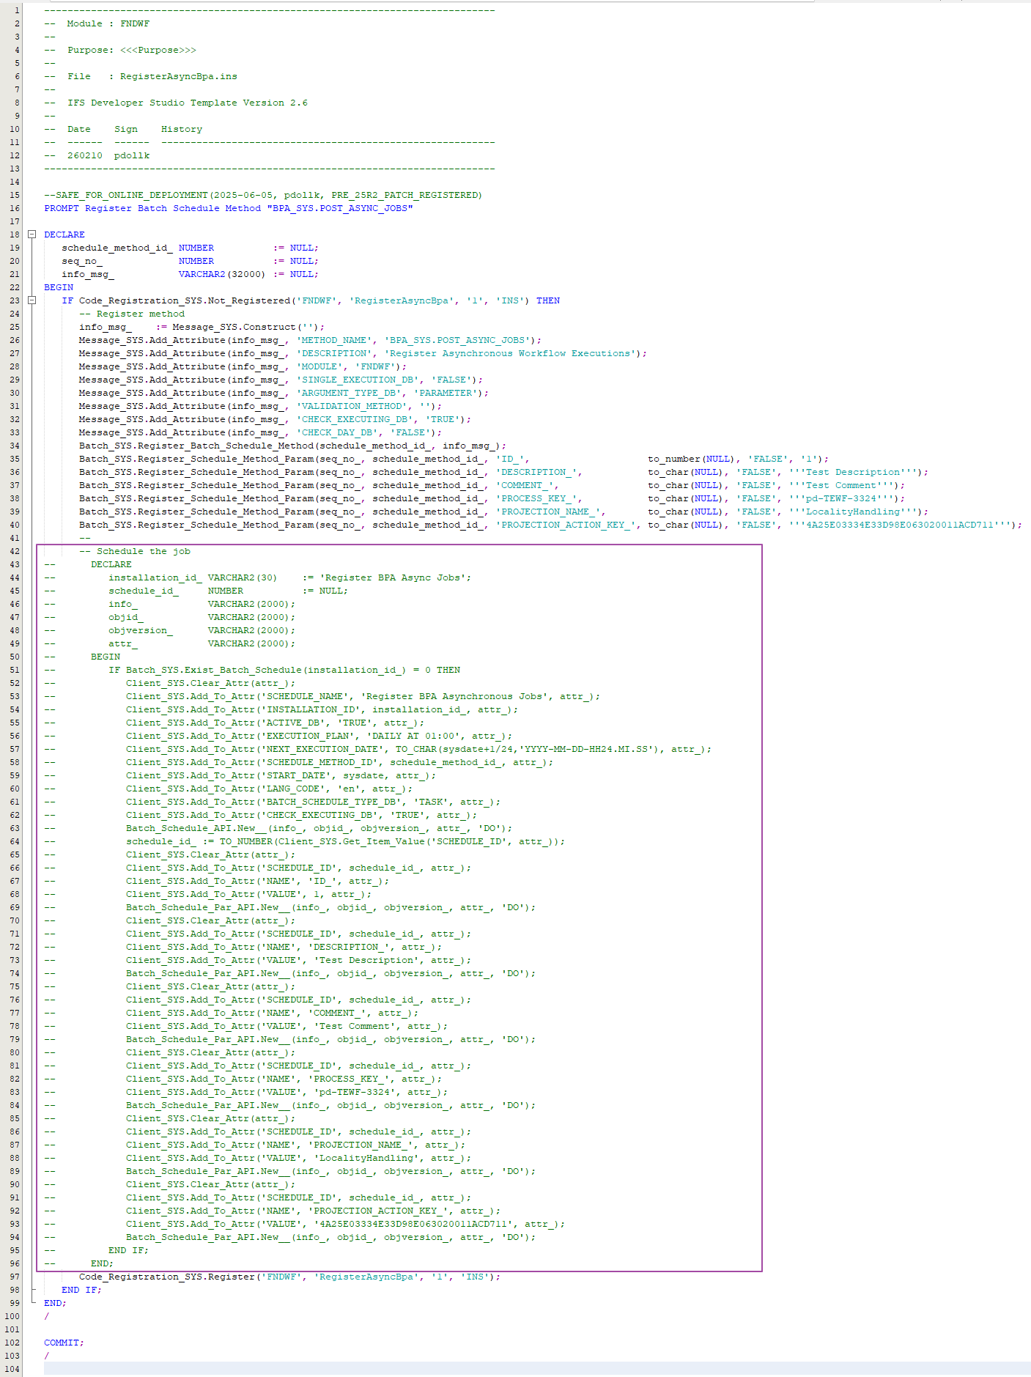
Task: Click the Batch_SYS.Register_Batch_Schedule_Method call
Action: tap(292, 446)
